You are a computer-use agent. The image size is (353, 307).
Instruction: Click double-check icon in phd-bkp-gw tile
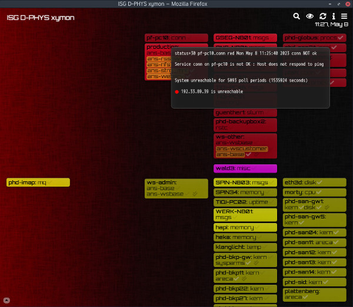pos(256,263)
